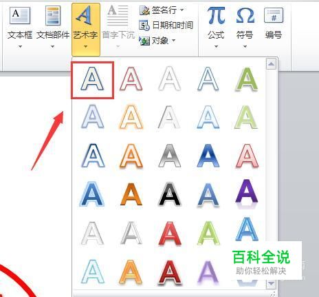The height and width of the screenshot is (297, 319).
Task: Expand the 文档部件 dropdown arrow
Action: pos(52,47)
